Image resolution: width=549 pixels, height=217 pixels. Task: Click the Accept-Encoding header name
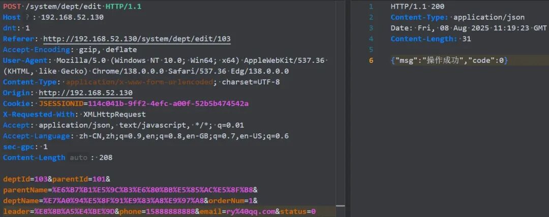[37, 50]
